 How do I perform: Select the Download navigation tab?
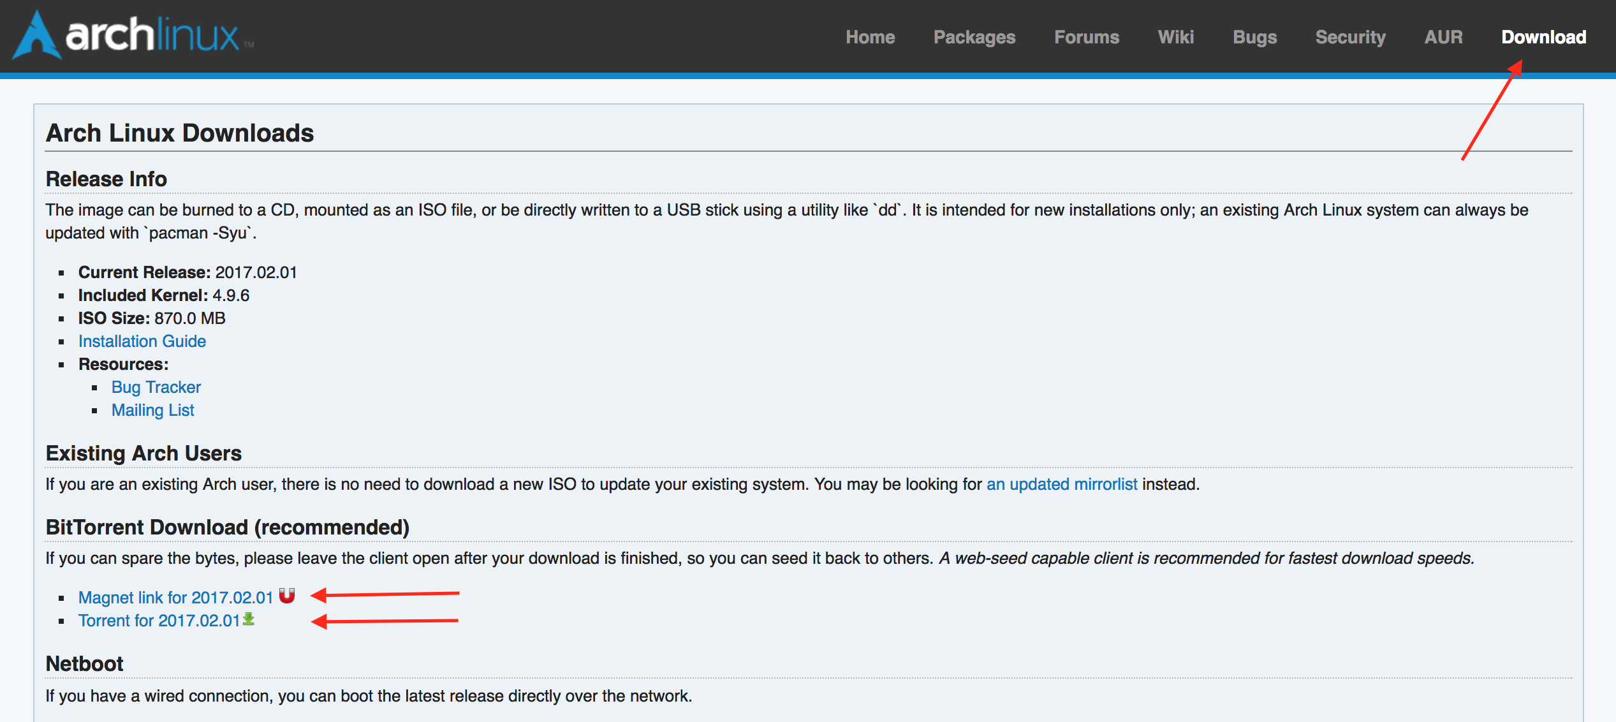tap(1543, 37)
